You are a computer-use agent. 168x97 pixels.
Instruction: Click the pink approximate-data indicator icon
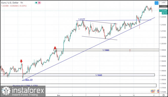tap(39, 3)
